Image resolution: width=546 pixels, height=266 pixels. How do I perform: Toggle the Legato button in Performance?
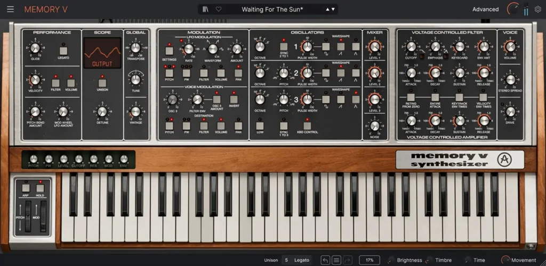click(63, 51)
